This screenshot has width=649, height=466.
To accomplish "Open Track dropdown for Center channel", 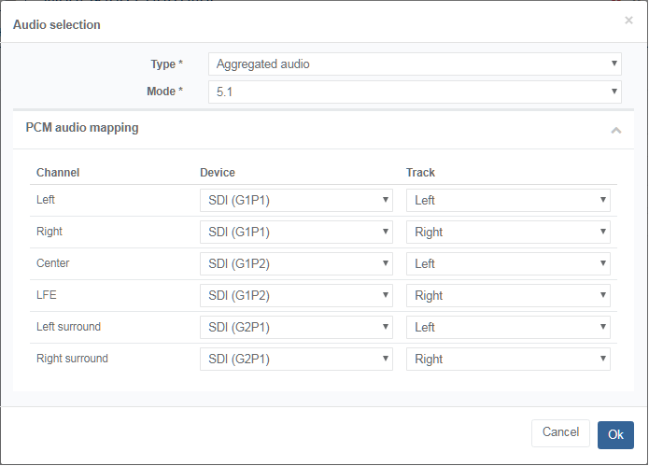I will coord(508,263).
